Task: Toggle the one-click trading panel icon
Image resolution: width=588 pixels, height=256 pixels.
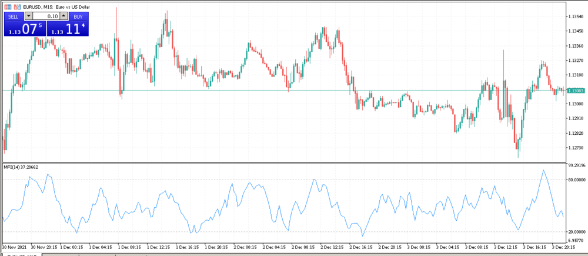Action: click(x=8, y=6)
